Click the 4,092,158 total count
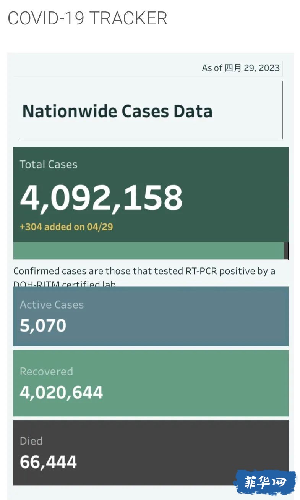 [101, 198]
